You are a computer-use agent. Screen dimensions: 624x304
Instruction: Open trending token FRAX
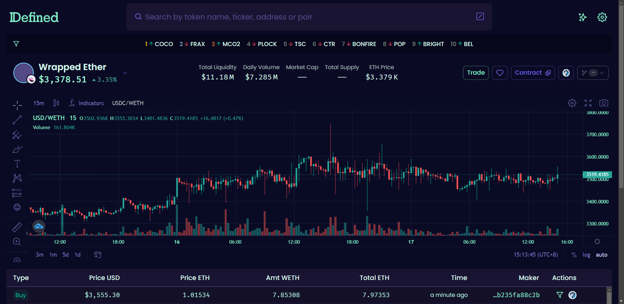[192, 44]
